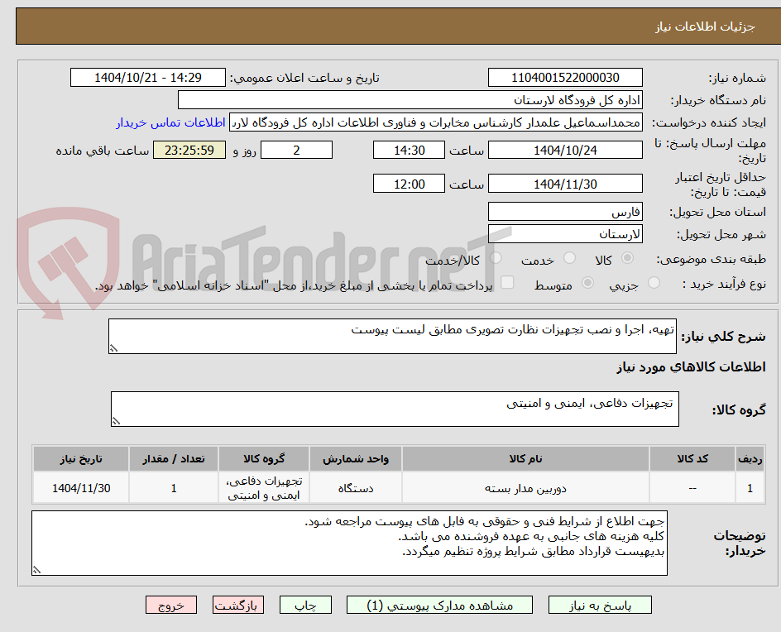
Task: Click the نام دستگاه خریدار field
Action: click(x=410, y=100)
